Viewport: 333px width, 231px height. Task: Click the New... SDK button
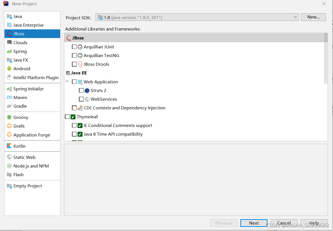point(313,17)
